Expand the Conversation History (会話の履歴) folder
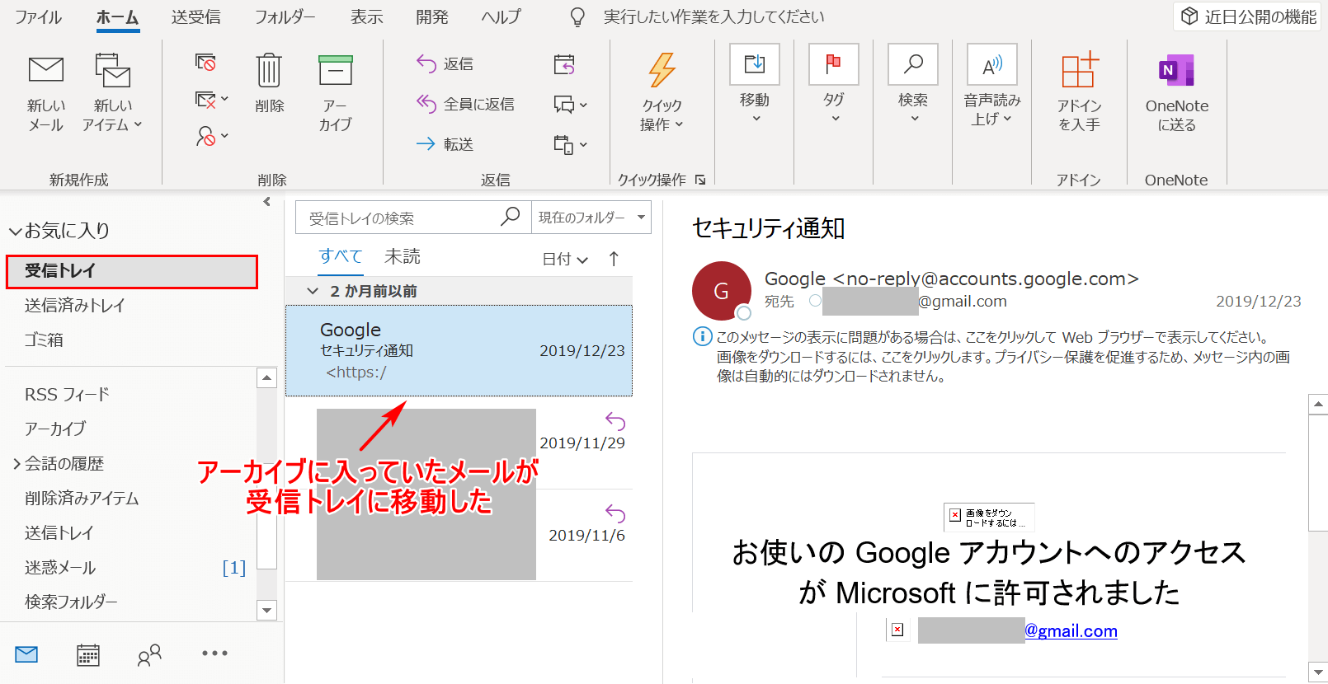1328x684 pixels. (x=16, y=464)
